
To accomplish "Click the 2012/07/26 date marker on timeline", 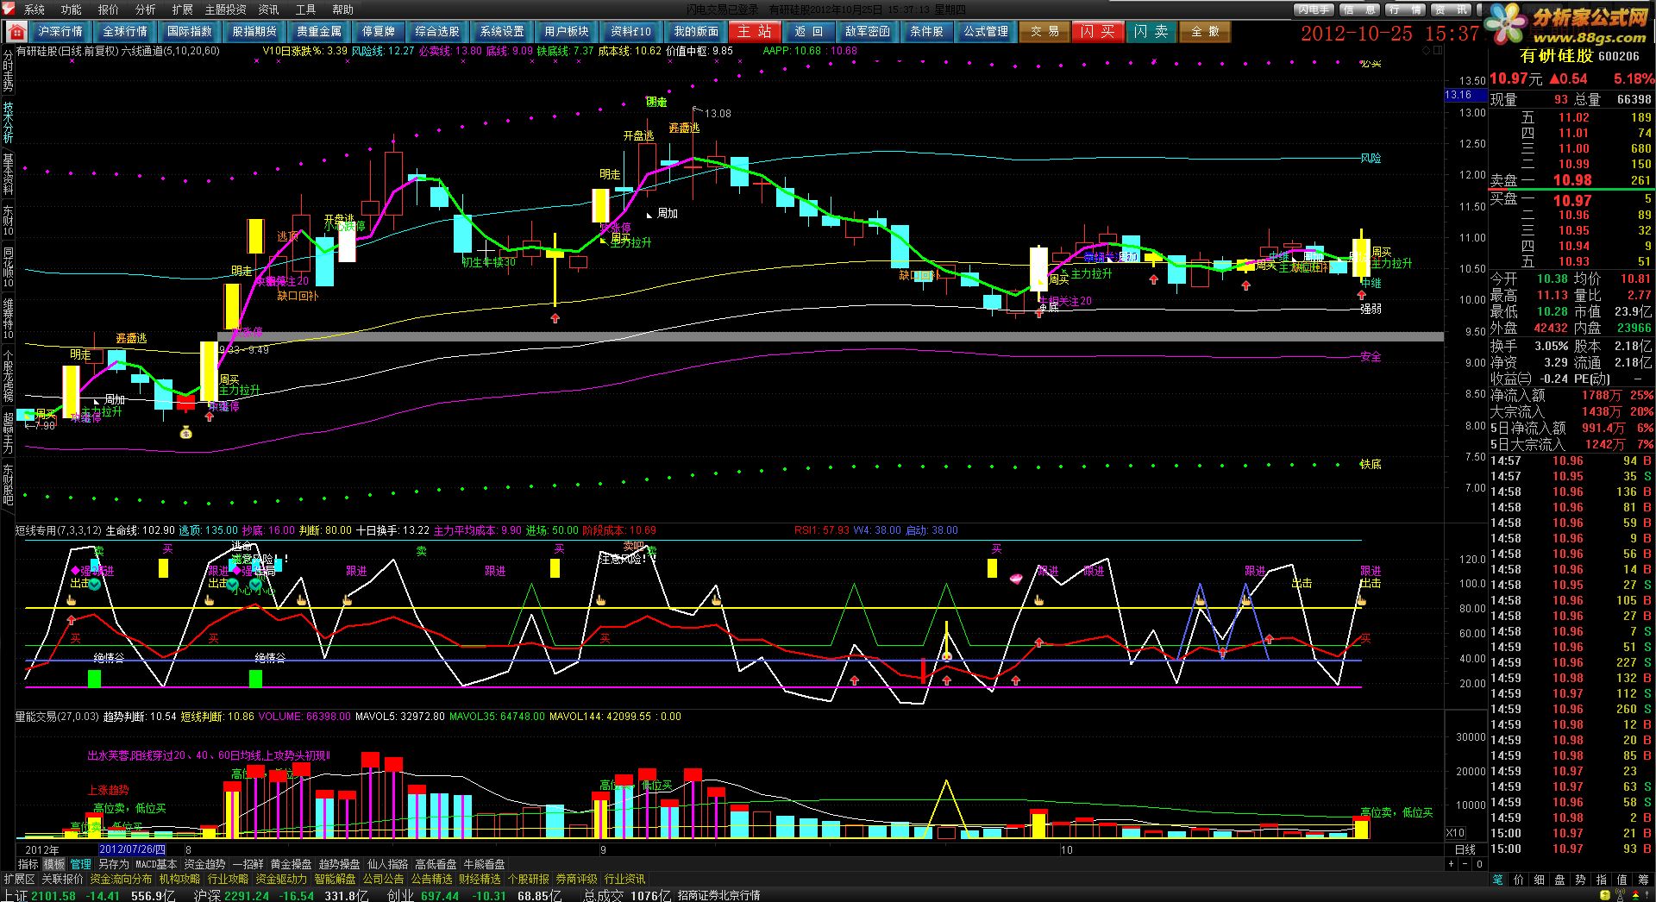I will pyautogui.click(x=134, y=849).
